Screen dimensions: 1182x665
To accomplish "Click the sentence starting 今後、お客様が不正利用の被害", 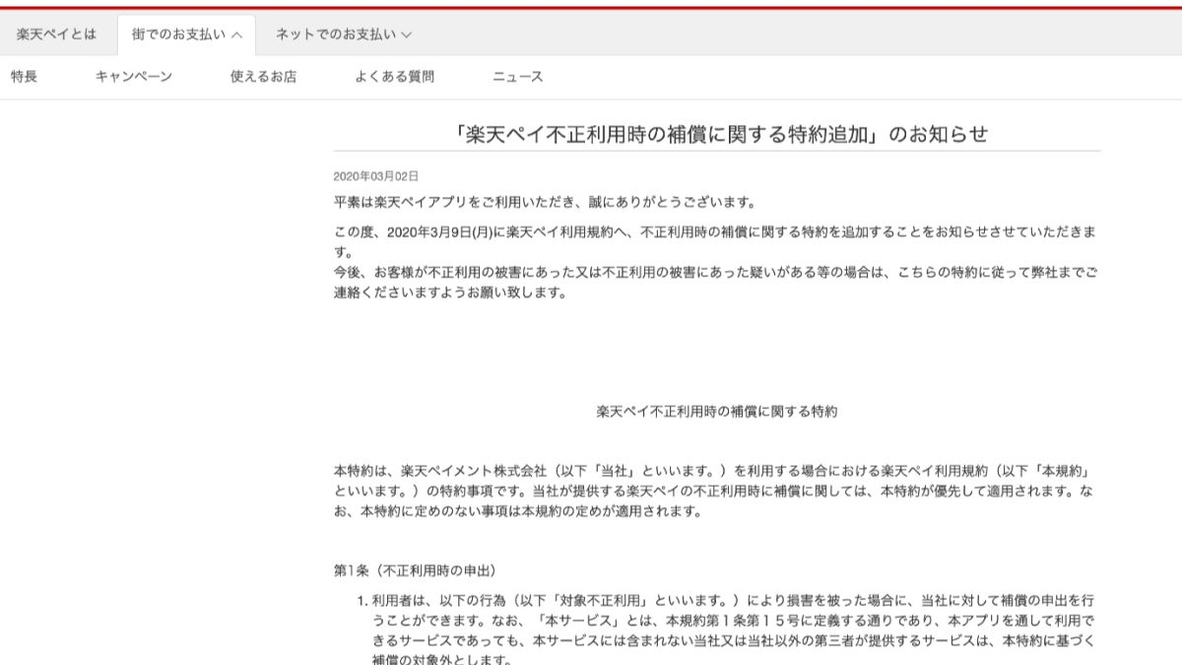I will click(x=716, y=285).
